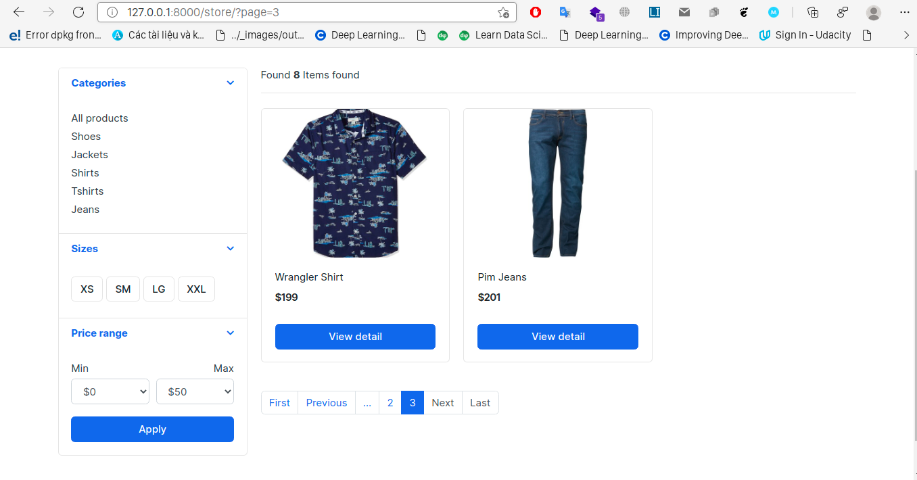Open the Google Translate extension
Image resolution: width=917 pixels, height=480 pixels.
pos(565,12)
